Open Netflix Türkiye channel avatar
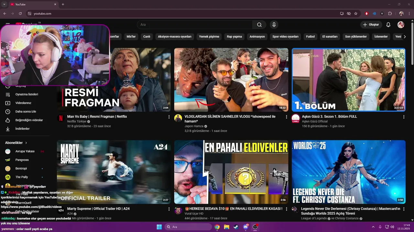This screenshot has width=414, height=232. tap(61, 118)
